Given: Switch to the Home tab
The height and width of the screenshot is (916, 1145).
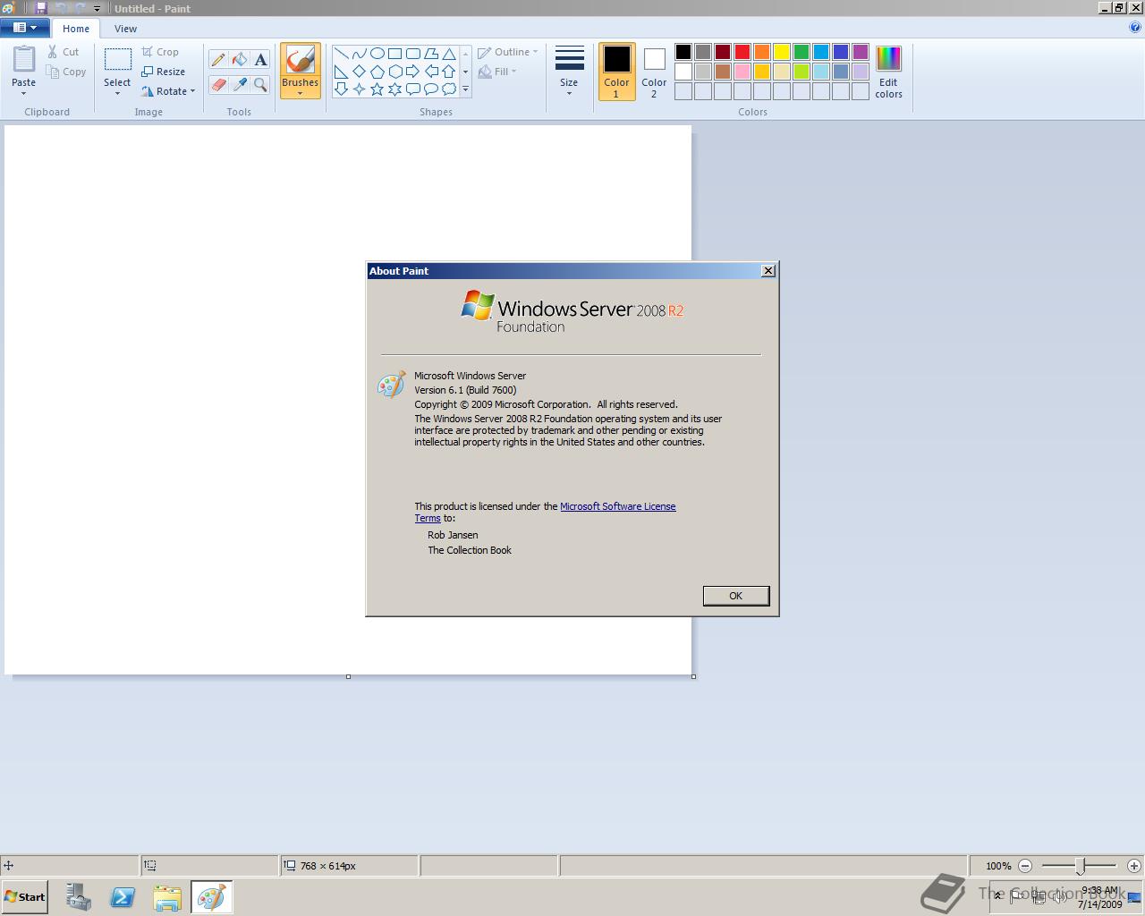Looking at the screenshot, I should point(76,29).
